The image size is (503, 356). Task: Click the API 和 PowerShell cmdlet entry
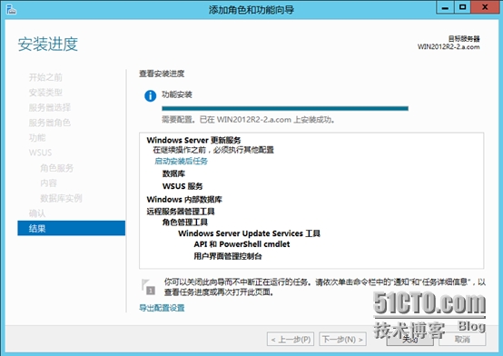242,244
